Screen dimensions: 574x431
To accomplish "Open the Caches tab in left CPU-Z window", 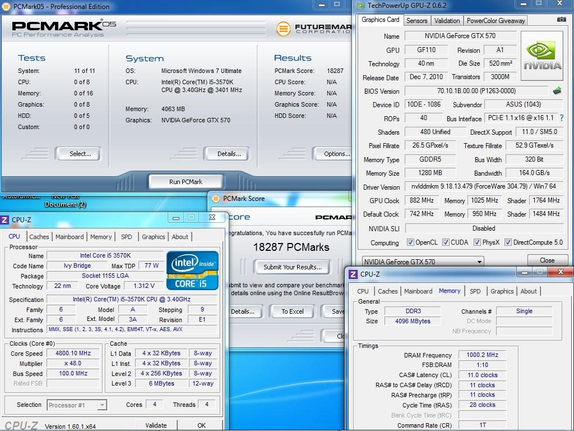I will pos(39,237).
